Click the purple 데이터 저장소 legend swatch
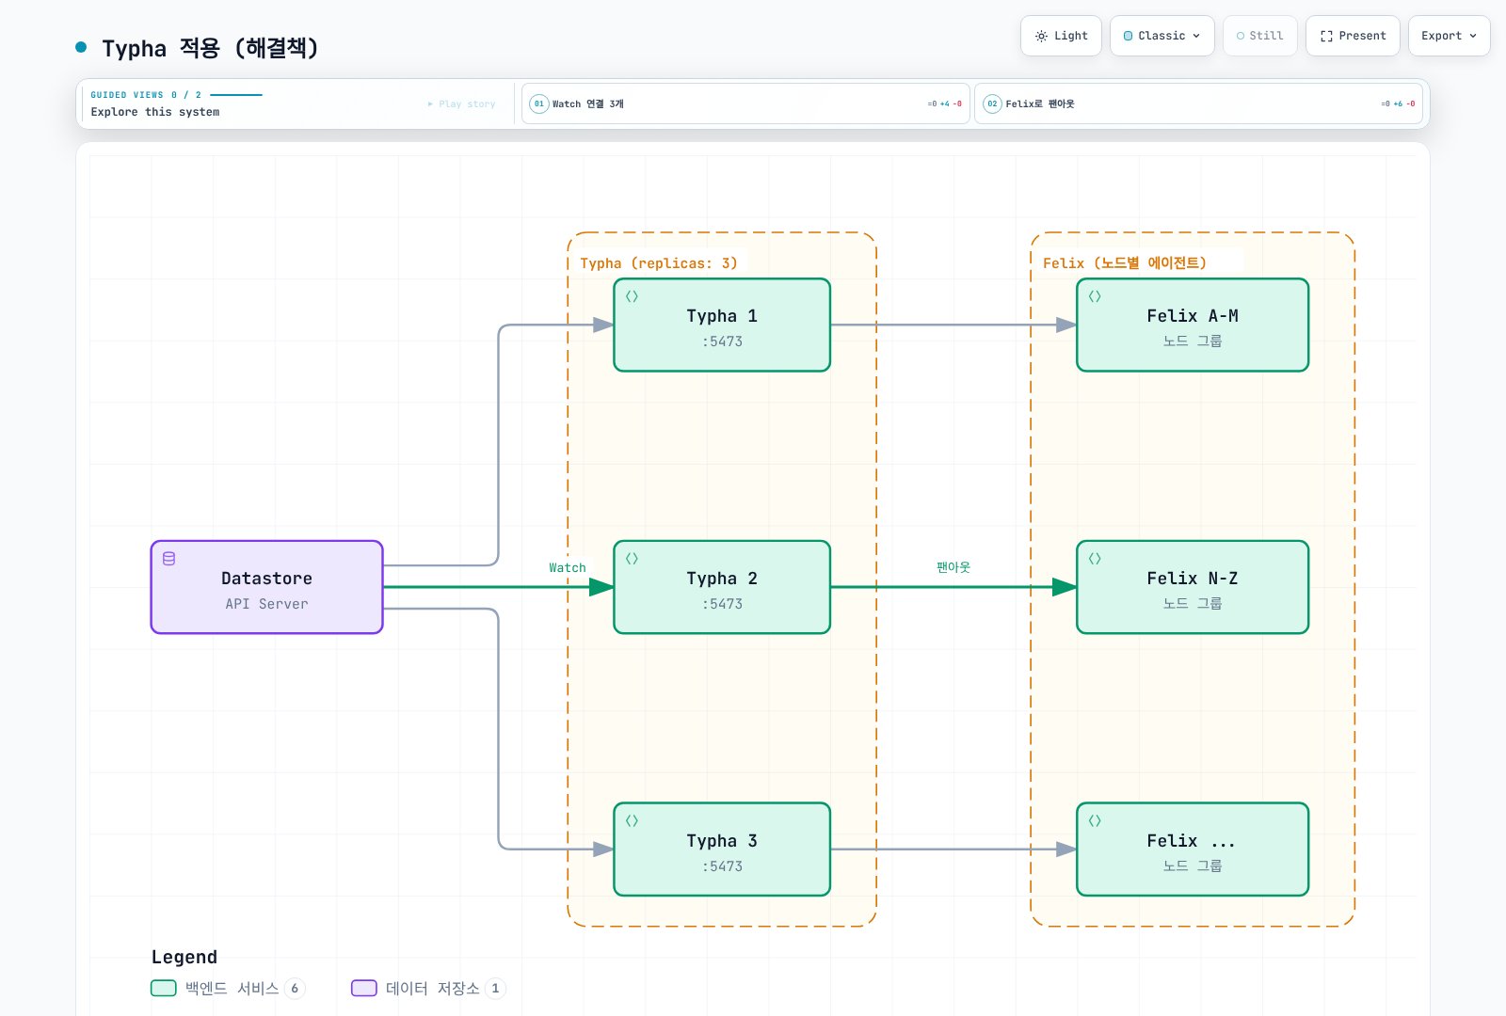Viewport: 1506px width, 1016px height. point(364,988)
